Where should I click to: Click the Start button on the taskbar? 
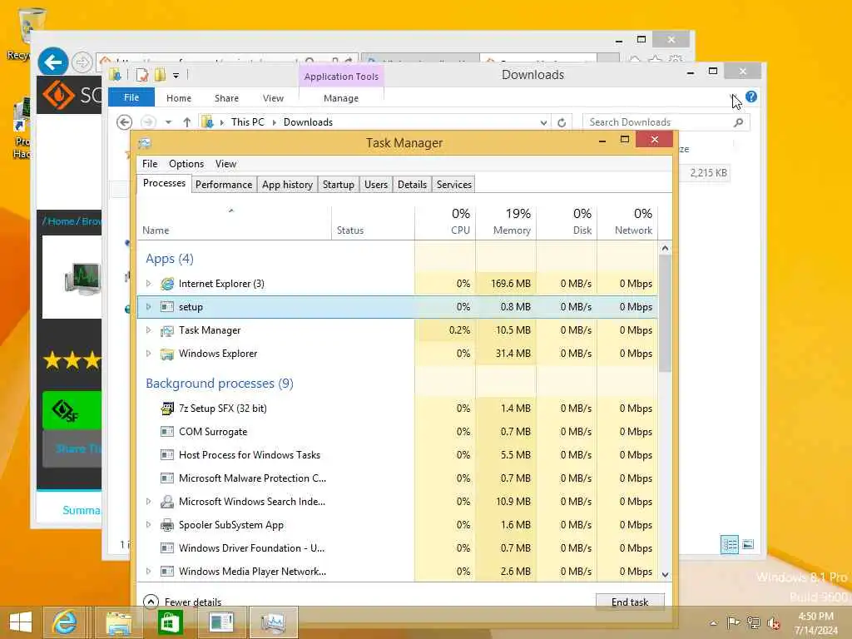pyautogui.click(x=21, y=622)
